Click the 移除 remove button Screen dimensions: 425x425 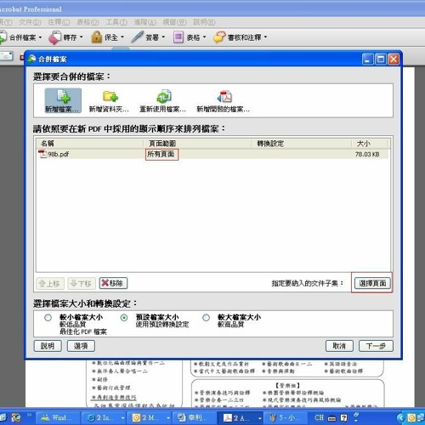tap(113, 283)
